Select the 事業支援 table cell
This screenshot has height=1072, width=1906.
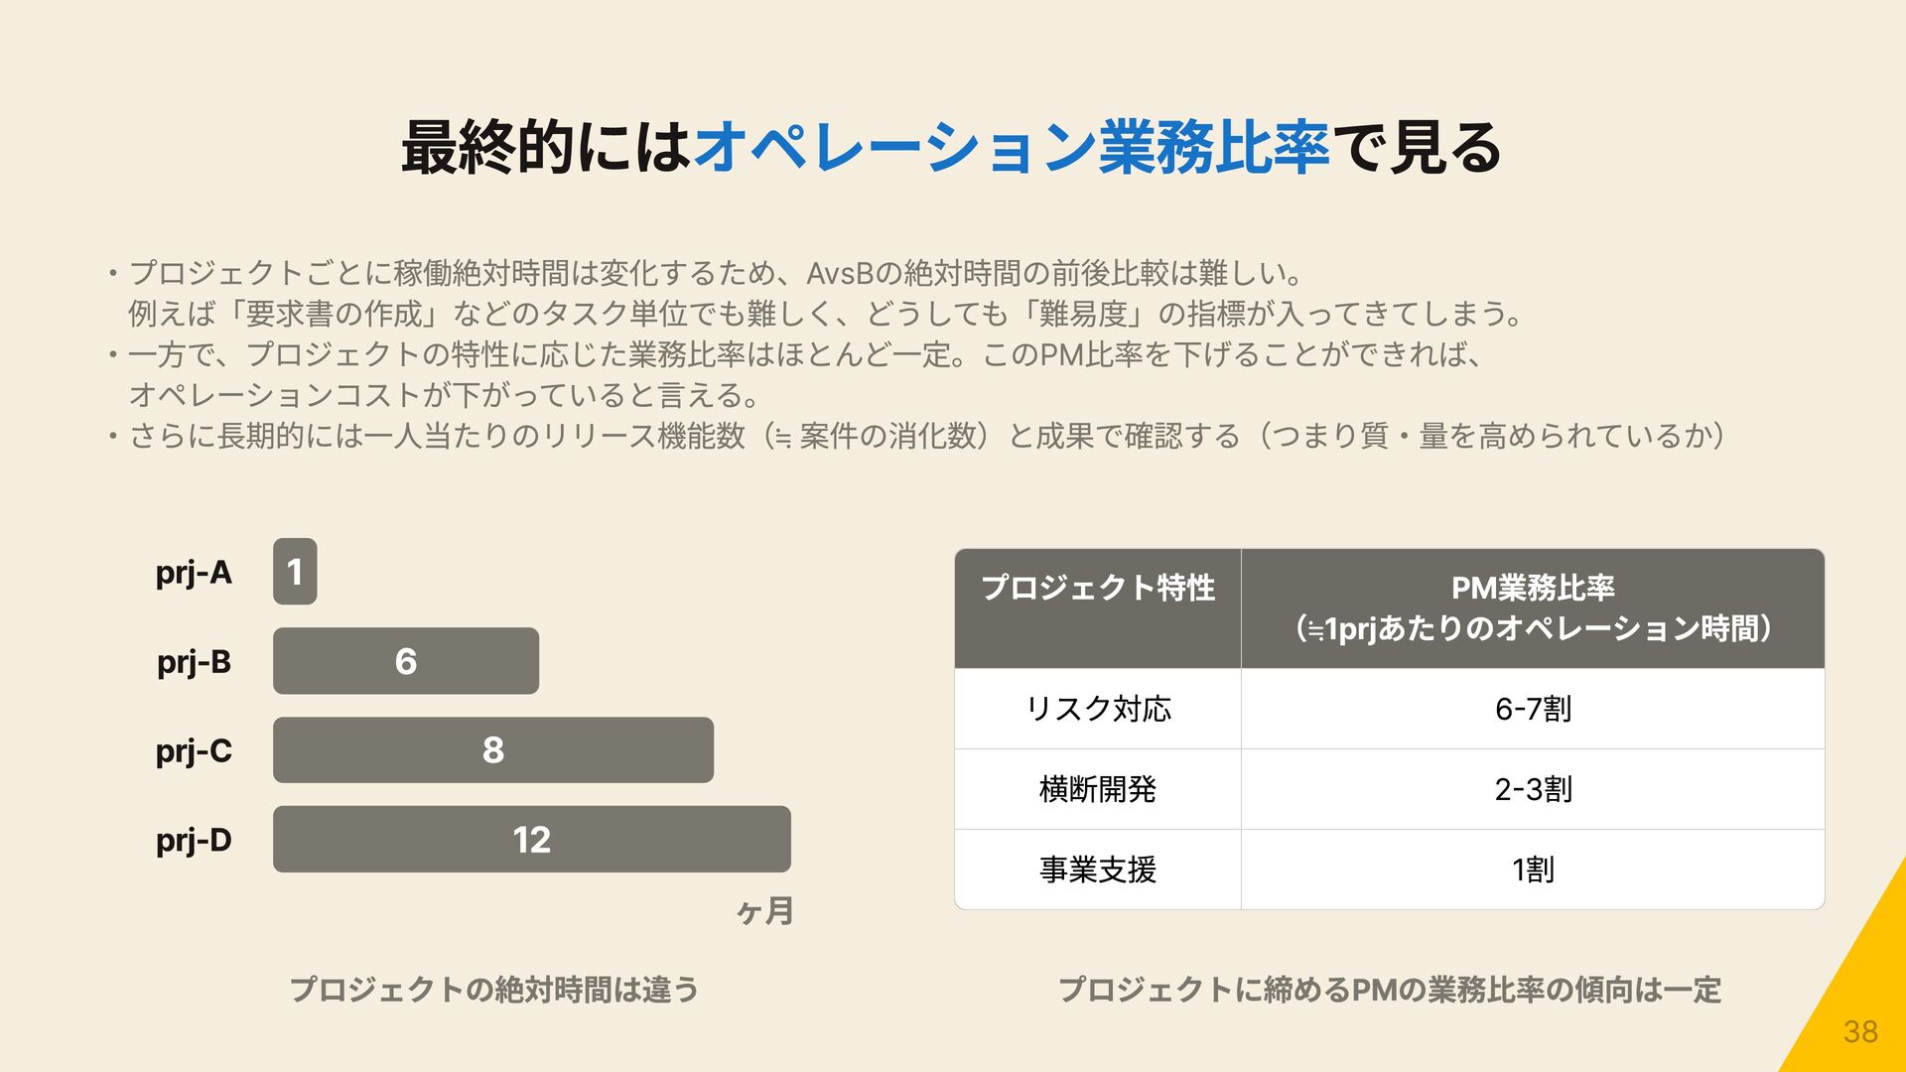[1098, 870]
